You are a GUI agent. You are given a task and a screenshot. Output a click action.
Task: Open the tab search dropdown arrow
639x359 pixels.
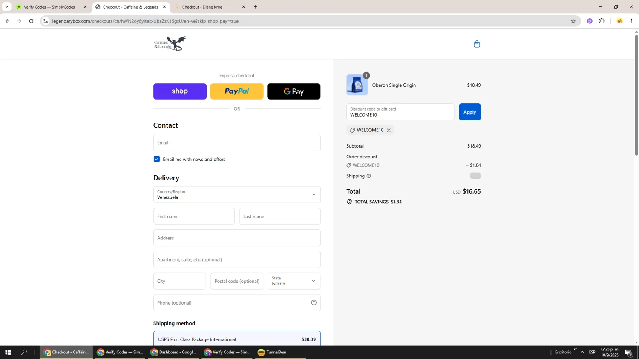click(x=6, y=7)
